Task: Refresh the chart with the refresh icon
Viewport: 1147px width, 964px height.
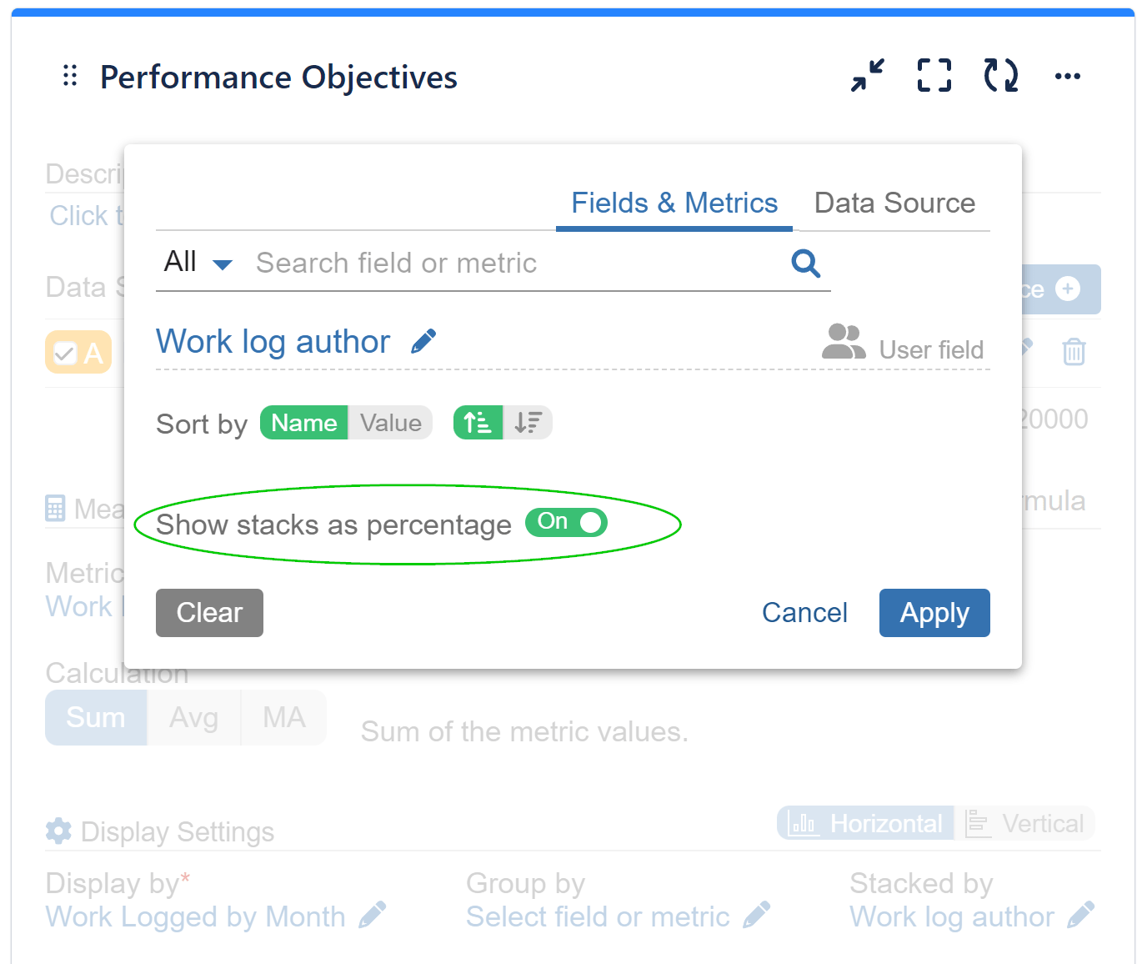Action: 1000,75
